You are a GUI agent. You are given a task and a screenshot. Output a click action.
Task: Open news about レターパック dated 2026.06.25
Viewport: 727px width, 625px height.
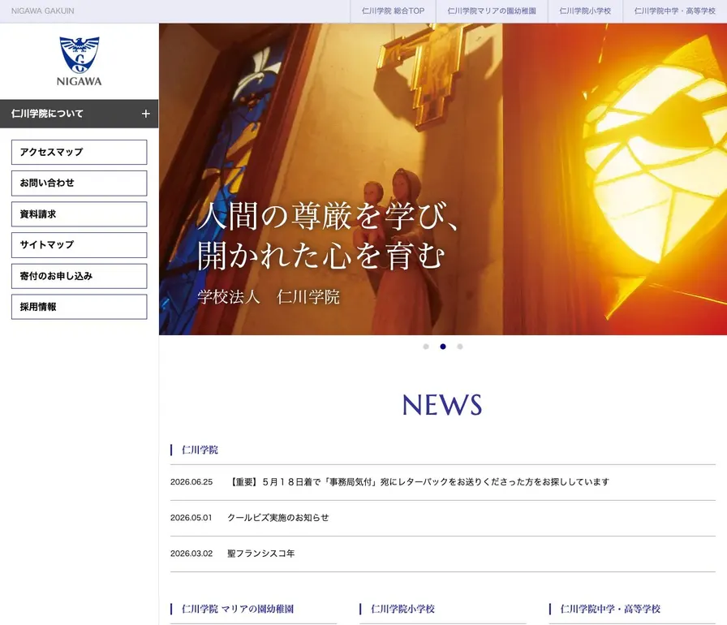[x=419, y=482]
